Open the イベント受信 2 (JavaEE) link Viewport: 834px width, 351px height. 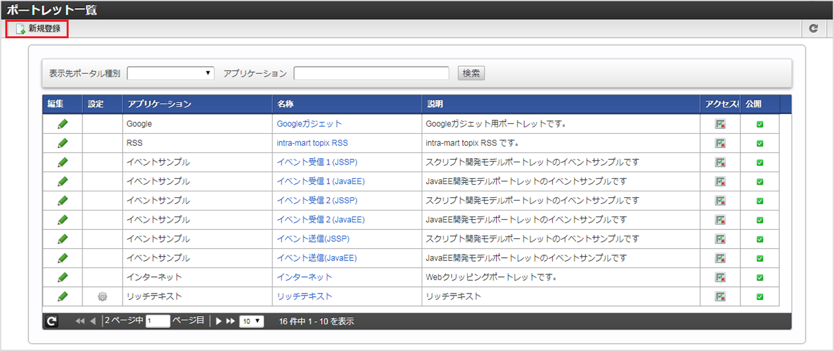pyautogui.click(x=321, y=219)
